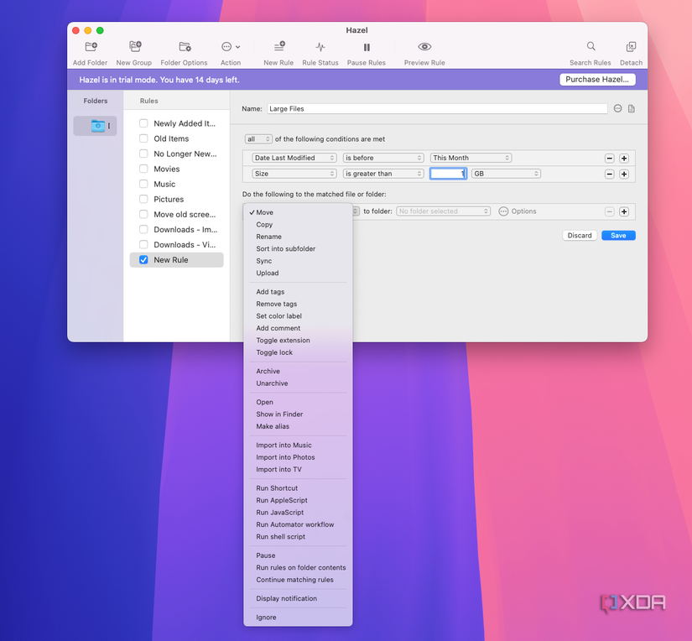Viewport: 692px width, 641px height.
Task: Choose Continue matching rules menu item
Action: (298, 580)
